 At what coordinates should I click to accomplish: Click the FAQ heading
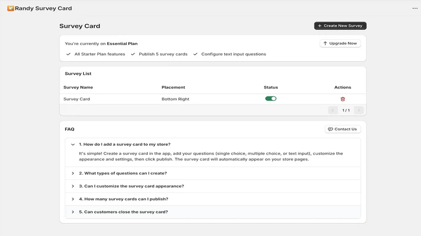coord(69,129)
